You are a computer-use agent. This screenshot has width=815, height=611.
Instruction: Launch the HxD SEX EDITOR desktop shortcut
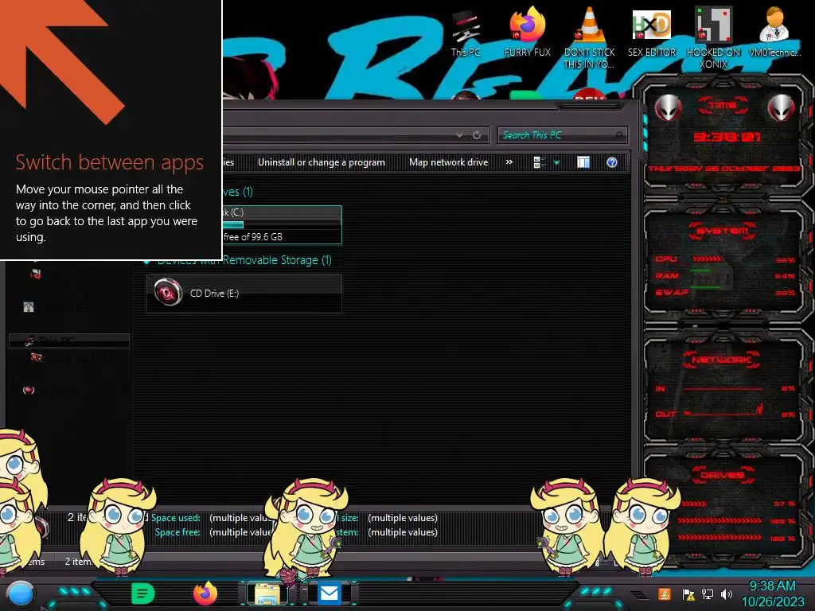(x=651, y=32)
